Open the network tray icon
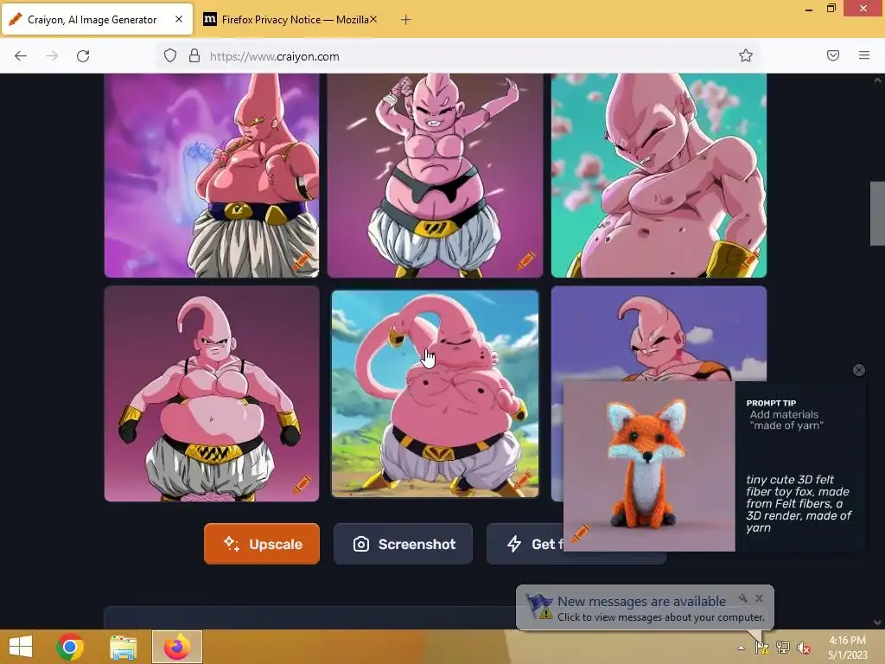The image size is (885, 664). click(x=783, y=648)
